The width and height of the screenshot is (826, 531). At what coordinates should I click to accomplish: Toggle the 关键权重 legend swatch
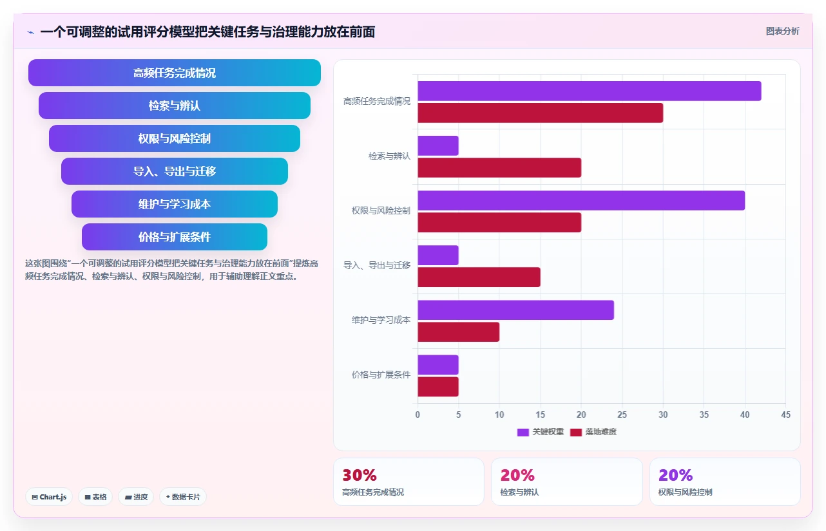click(523, 432)
